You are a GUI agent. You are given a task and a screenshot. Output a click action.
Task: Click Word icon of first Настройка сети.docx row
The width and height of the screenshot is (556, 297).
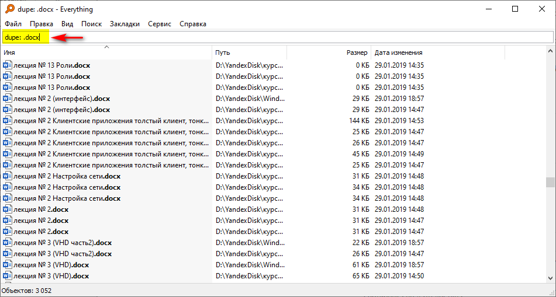tap(7, 176)
